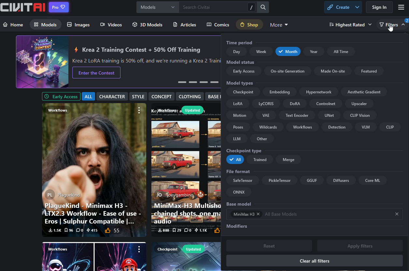Open the 3D Models tab
The height and width of the screenshot is (271, 409).
148,25
